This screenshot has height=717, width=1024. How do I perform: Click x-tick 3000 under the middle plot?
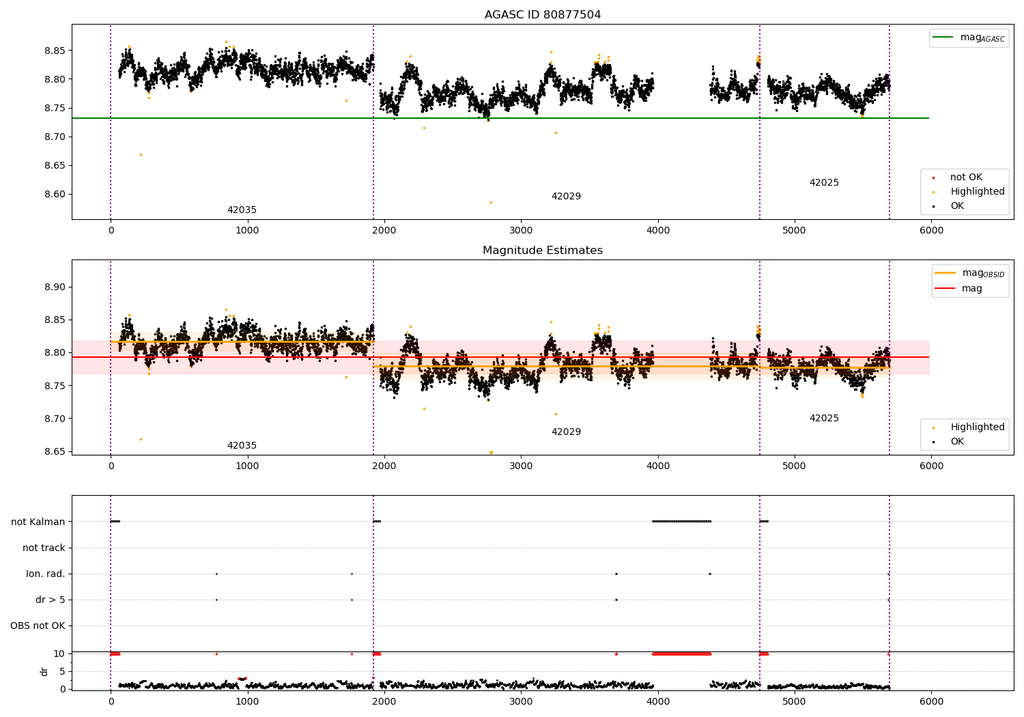[521, 466]
